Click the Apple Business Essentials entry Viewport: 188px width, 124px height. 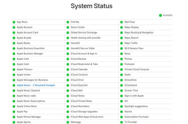point(31,48)
